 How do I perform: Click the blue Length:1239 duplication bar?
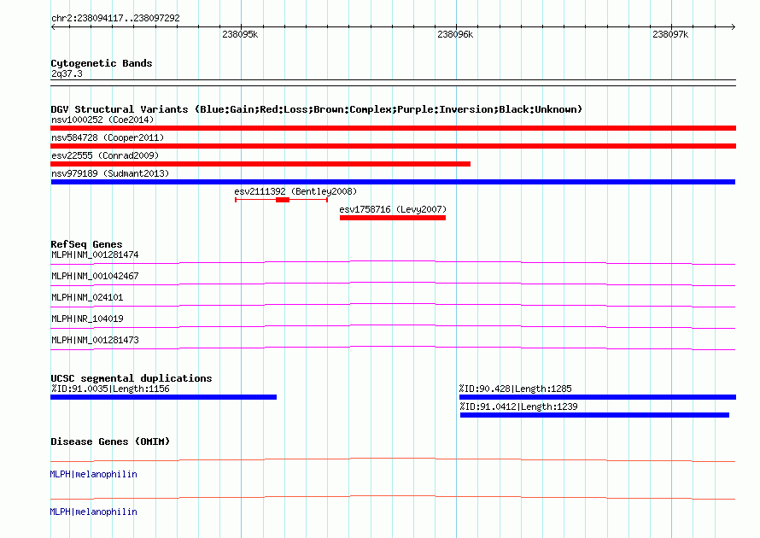click(x=594, y=415)
